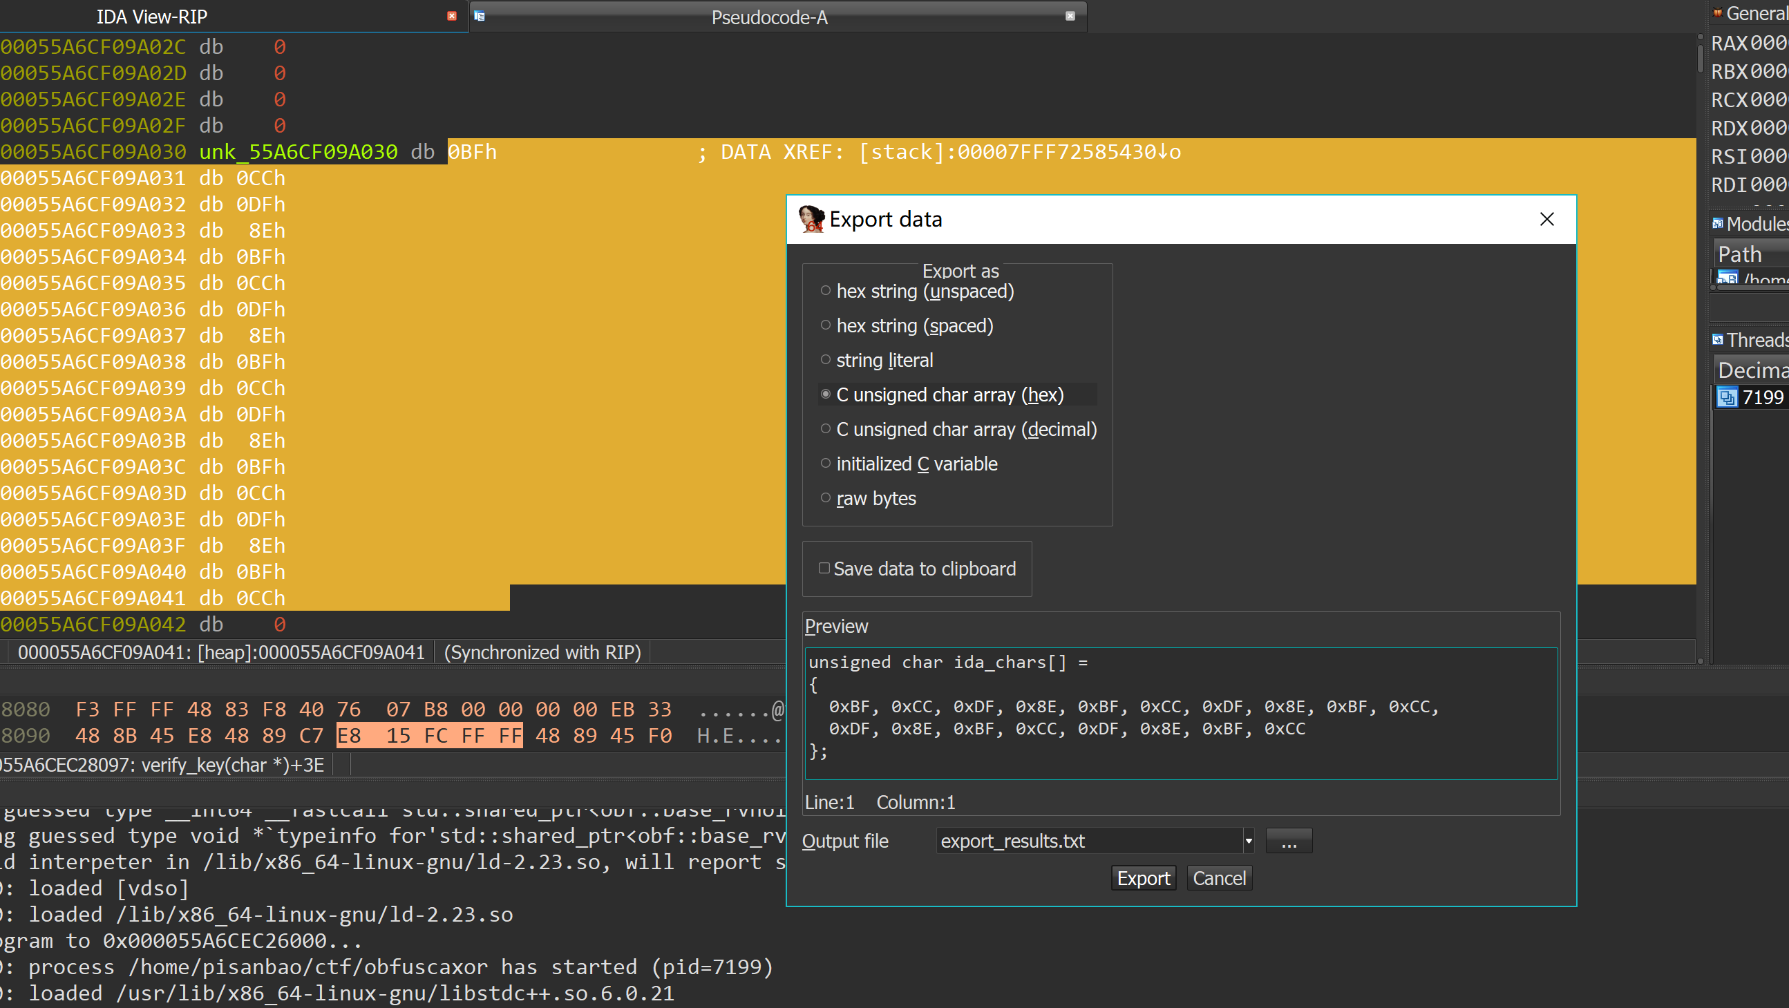Select initialized C variable export format
This screenshot has width=1789, height=1008.
click(826, 463)
